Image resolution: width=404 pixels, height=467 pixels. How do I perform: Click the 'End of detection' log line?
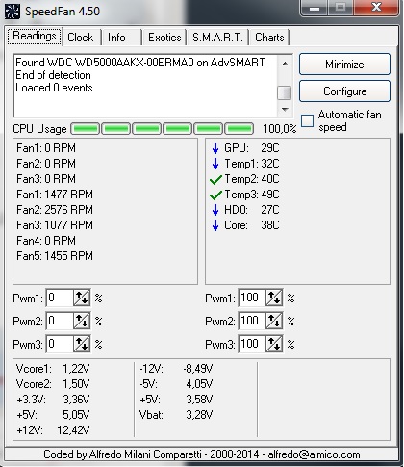[53, 75]
